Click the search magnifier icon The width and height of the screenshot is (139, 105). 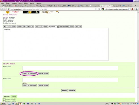[129, 9]
